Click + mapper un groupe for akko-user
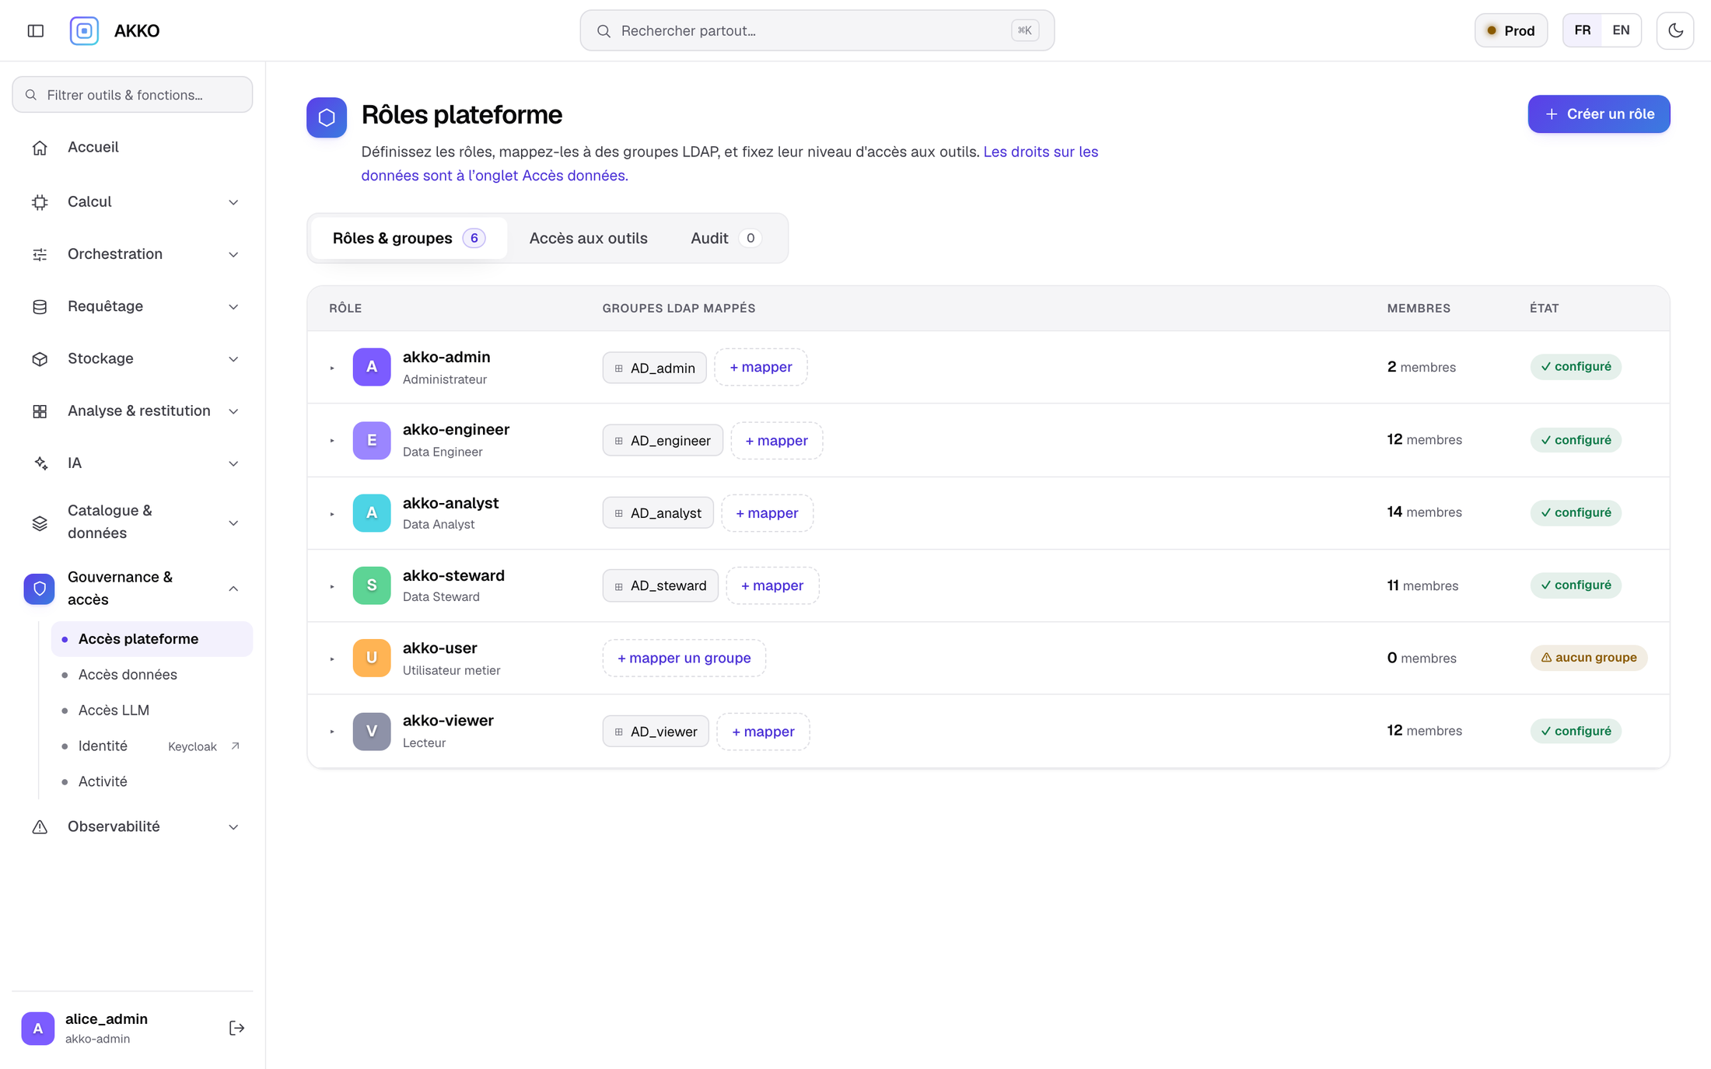1711x1069 pixels. 684,658
